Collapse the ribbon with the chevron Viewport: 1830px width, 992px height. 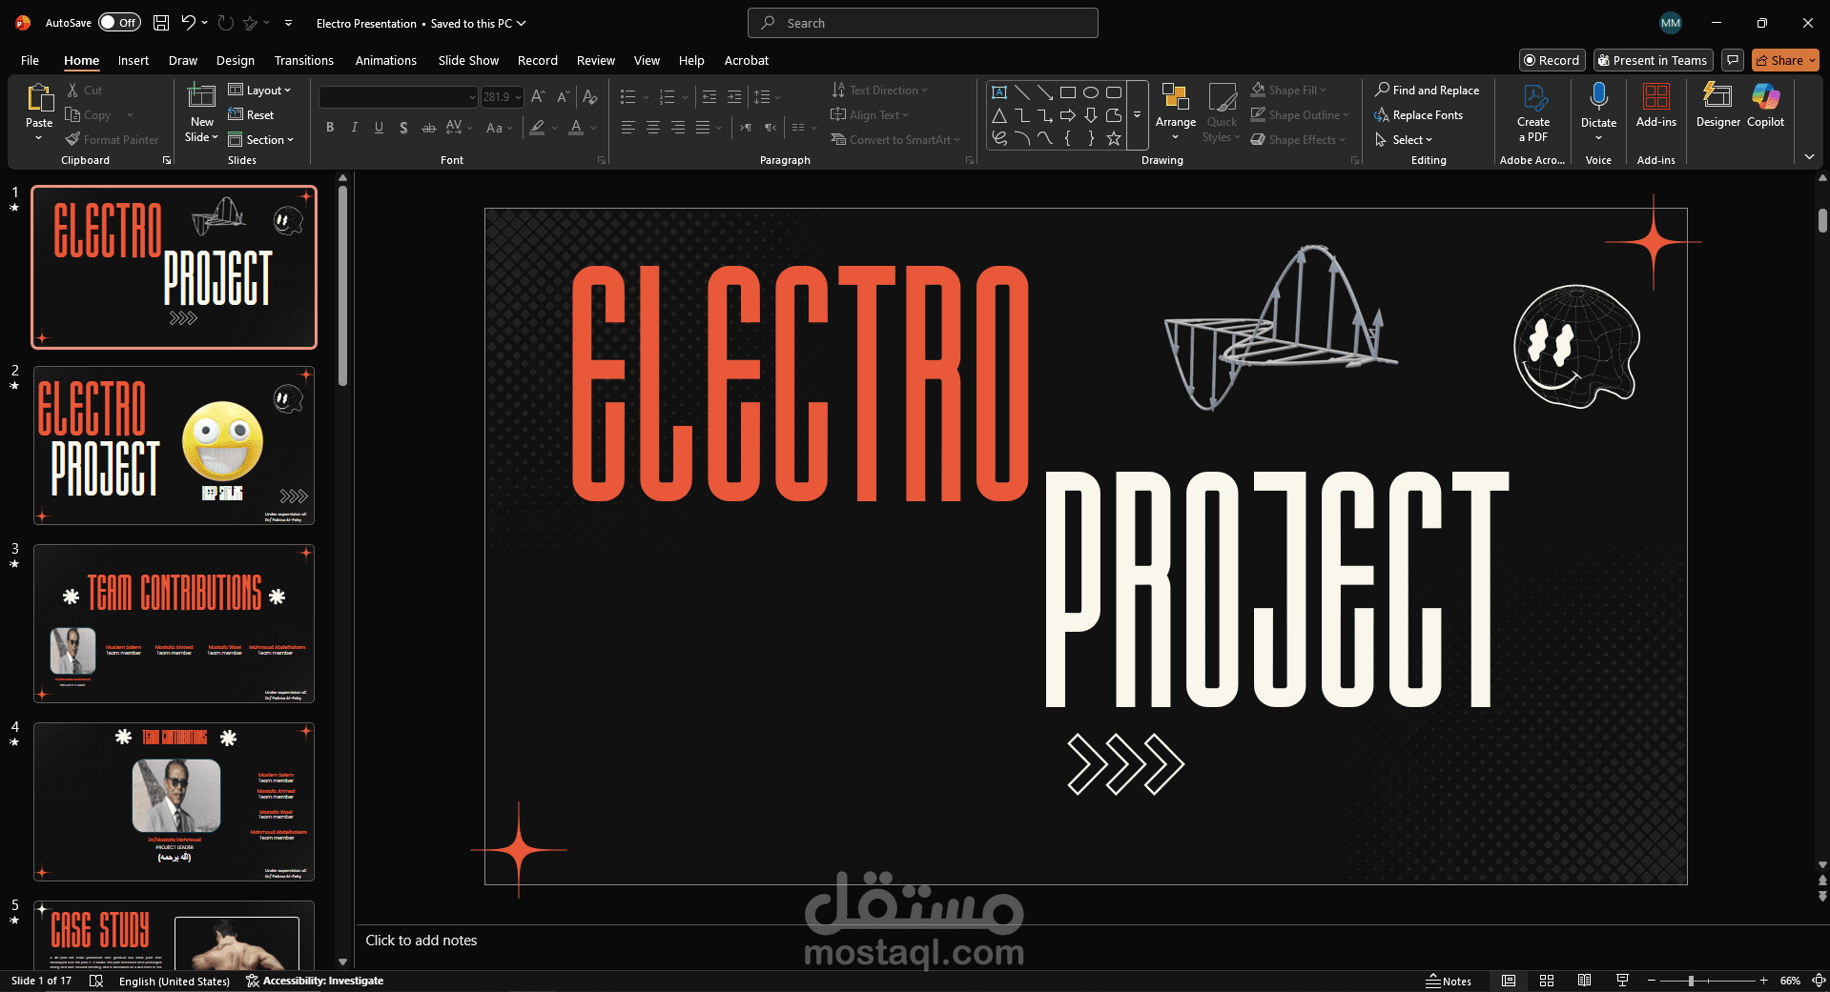[x=1809, y=157]
